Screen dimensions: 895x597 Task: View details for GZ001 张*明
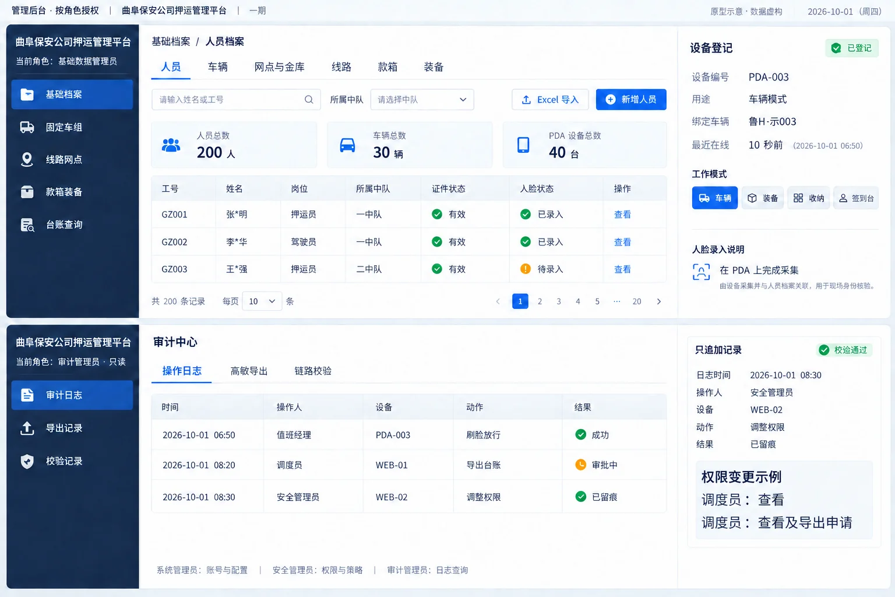(x=622, y=215)
